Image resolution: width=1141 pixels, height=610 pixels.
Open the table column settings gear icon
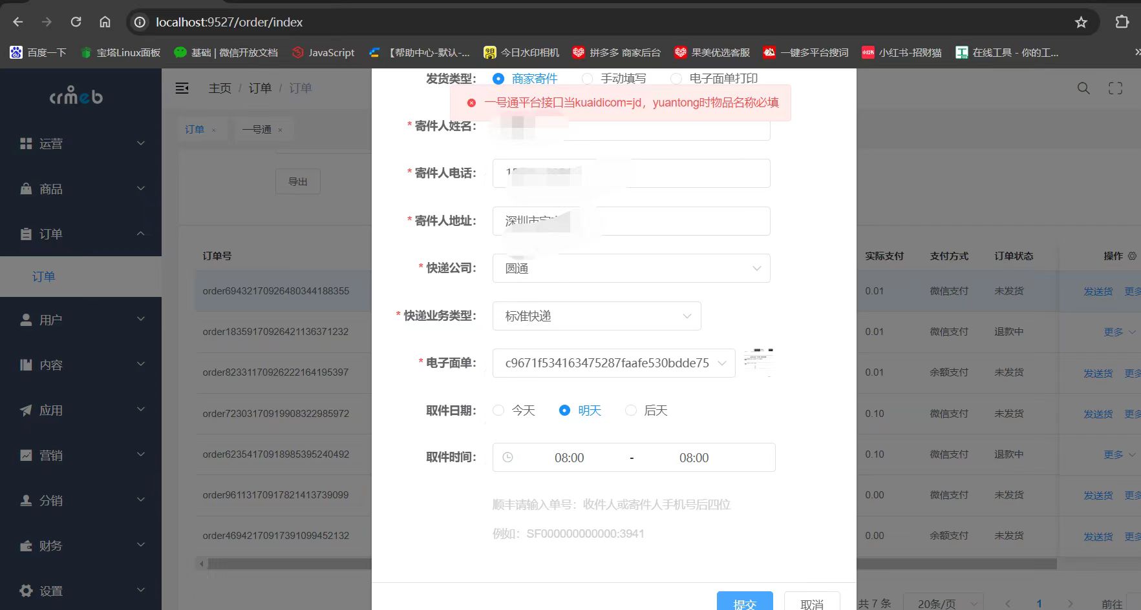(1132, 256)
